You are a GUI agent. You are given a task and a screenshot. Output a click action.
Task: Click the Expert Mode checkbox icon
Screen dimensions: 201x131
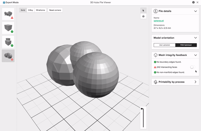pos(4,3)
